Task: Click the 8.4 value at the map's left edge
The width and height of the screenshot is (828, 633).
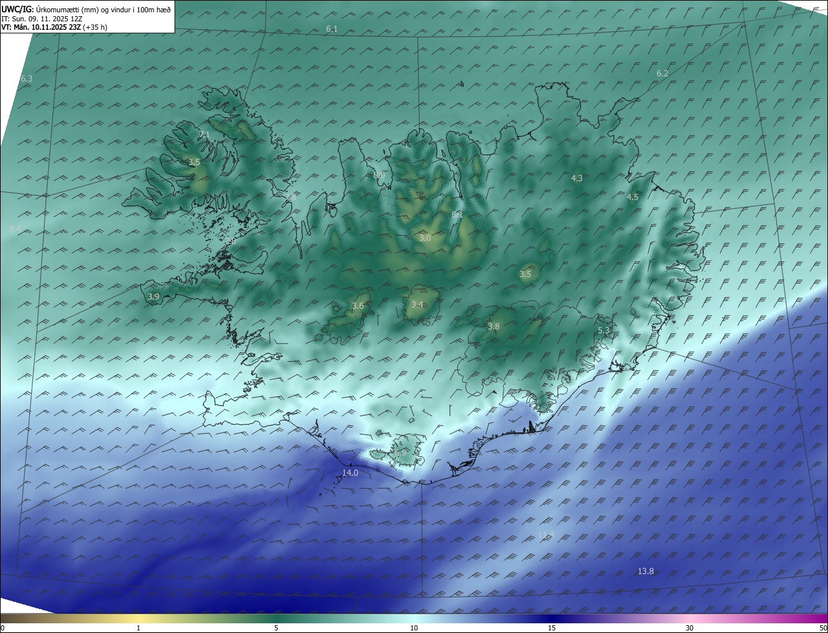Action: (16, 229)
